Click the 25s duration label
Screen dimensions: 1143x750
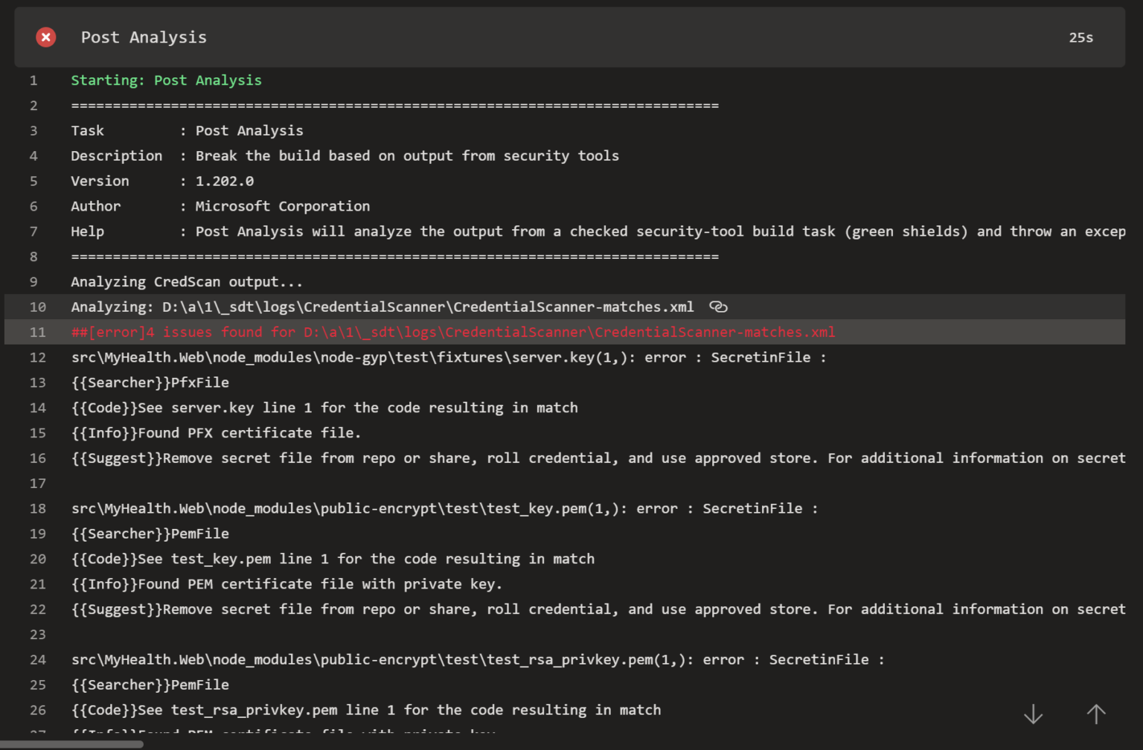tap(1080, 37)
